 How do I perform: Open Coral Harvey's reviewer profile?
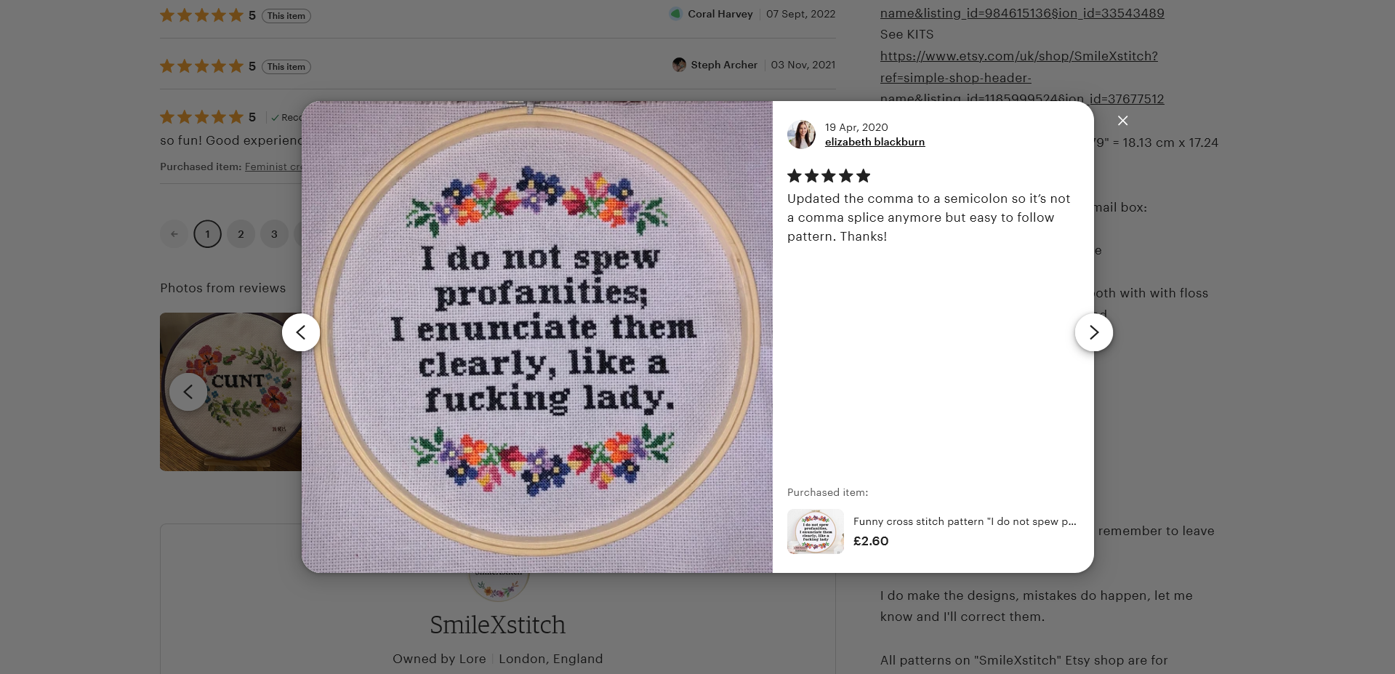(x=720, y=14)
